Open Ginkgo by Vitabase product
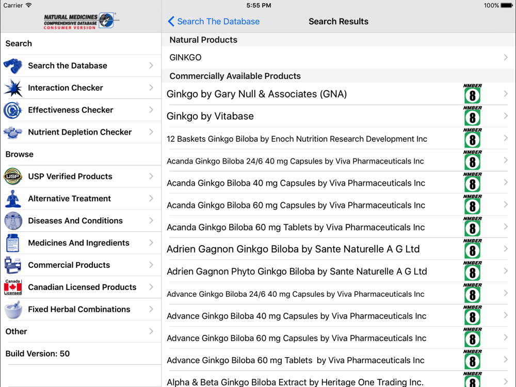 (x=338, y=116)
